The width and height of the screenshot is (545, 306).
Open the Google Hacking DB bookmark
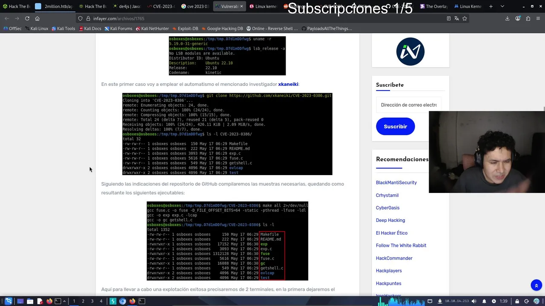222,28
